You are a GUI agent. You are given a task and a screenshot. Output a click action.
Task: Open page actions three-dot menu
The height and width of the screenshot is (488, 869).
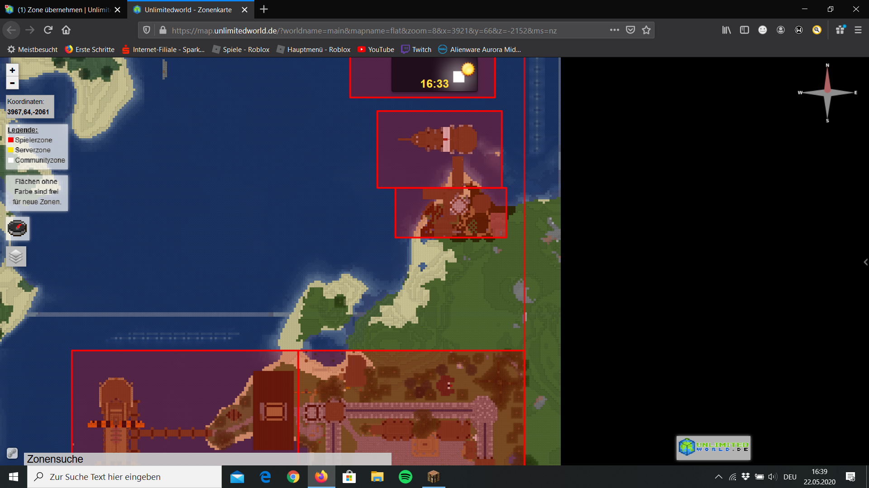[x=614, y=30]
